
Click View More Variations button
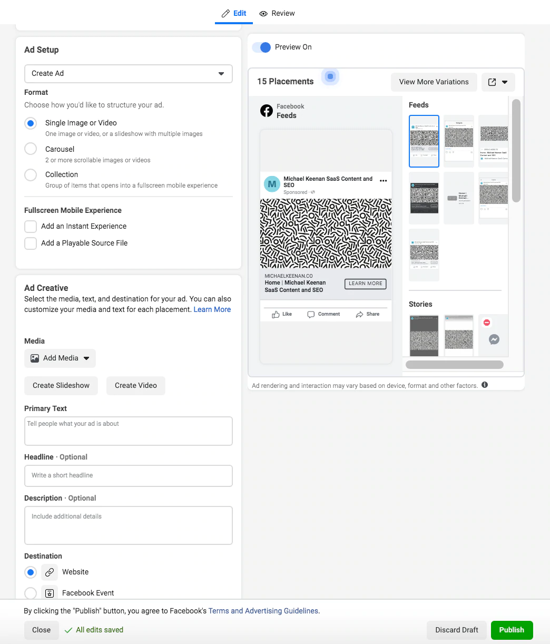434,82
